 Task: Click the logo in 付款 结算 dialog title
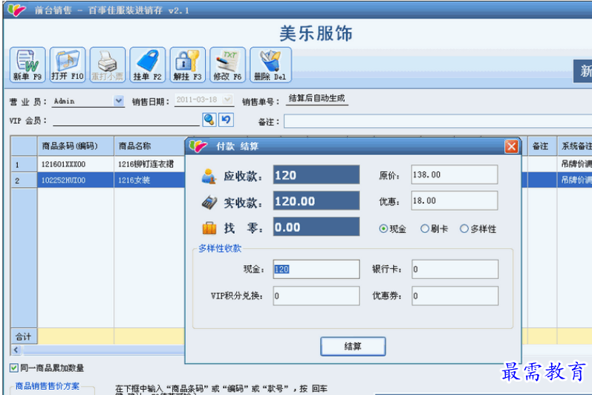(x=198, y=146)
